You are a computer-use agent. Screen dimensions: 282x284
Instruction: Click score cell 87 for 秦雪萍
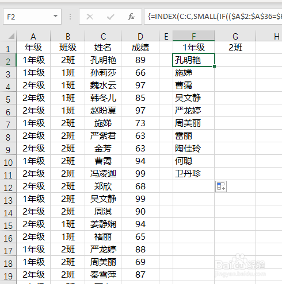140,275
